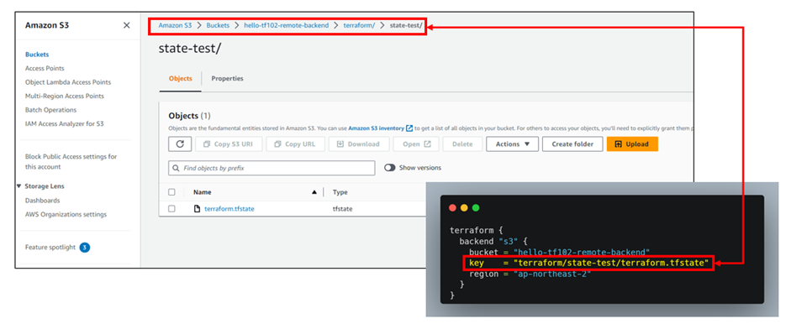
Task: Click the green dot in the code window
Action: pos(476,207)
